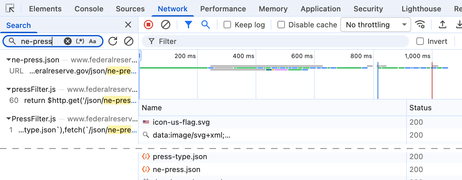Click the blue network search magnifier icon
Viewport: 462px width, 180px height.
pyautogui.click(x=205, y=25)
